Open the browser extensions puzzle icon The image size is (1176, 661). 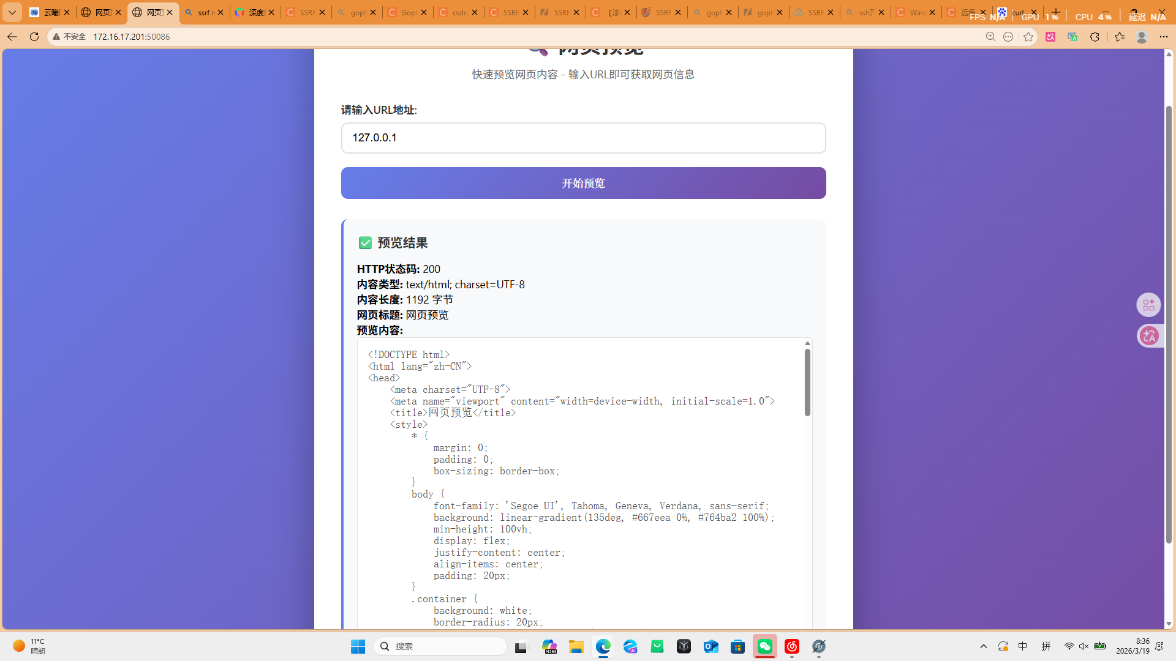pyautogui.click(x=1095, y=37)
